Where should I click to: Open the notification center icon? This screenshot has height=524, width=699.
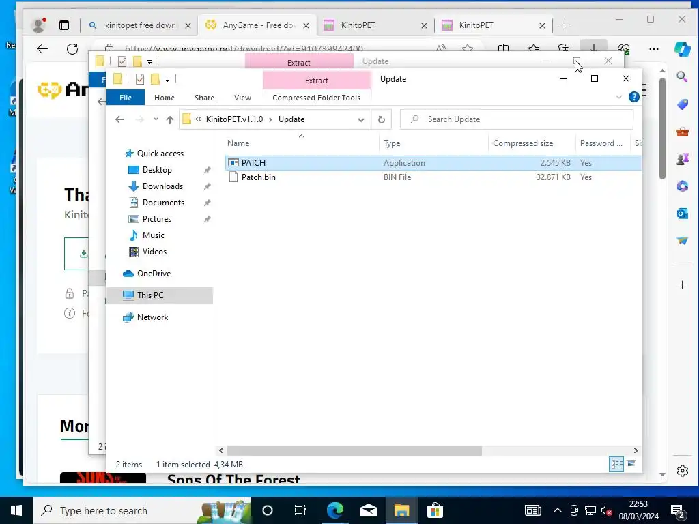[x=679, y=511]
